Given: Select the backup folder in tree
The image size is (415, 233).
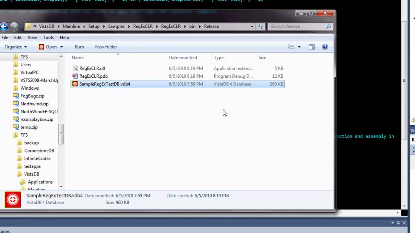Looking at the screenshot, I should click(31, 143).
